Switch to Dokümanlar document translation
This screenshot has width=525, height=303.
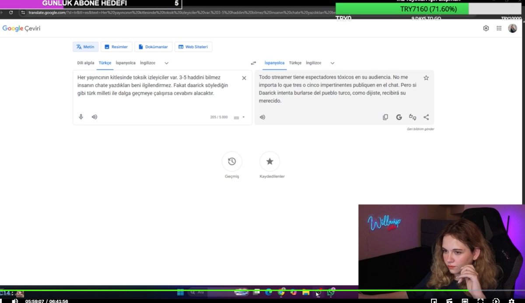[x=153, y=47]
